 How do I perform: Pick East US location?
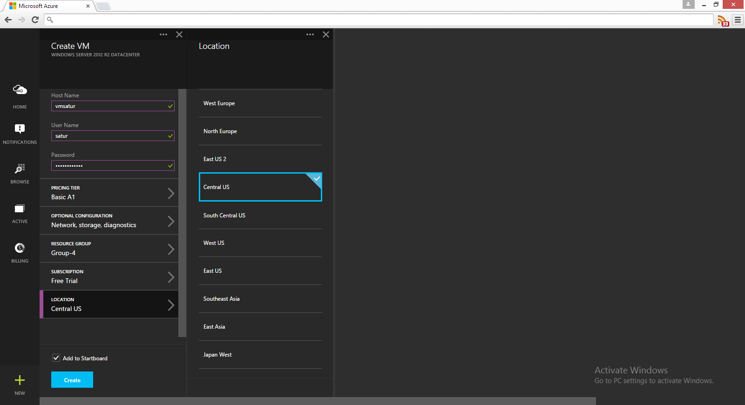pyautogui.click(x=260, y=271)
